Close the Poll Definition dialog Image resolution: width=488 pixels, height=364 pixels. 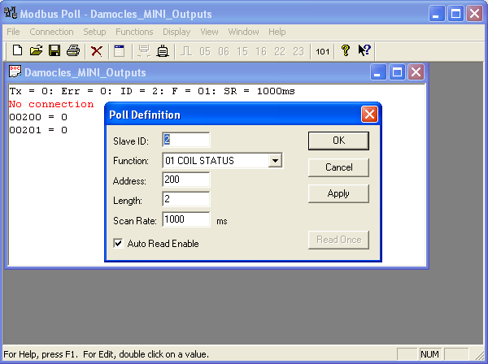pyautogui.click(x=369, y=115)
